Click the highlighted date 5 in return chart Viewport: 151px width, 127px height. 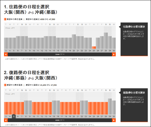[14, 116]
